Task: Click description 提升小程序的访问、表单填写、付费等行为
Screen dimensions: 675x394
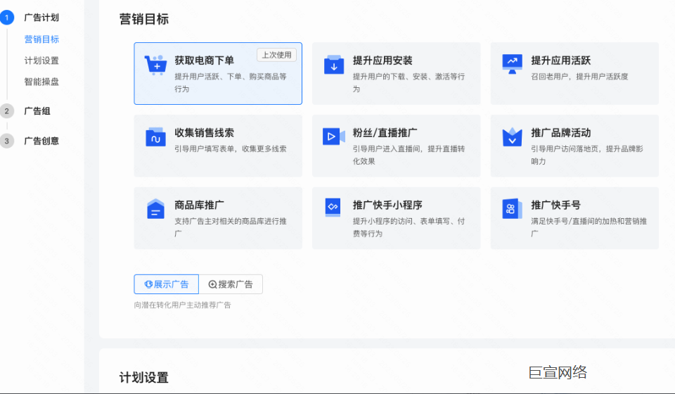Action: point(409,227)
